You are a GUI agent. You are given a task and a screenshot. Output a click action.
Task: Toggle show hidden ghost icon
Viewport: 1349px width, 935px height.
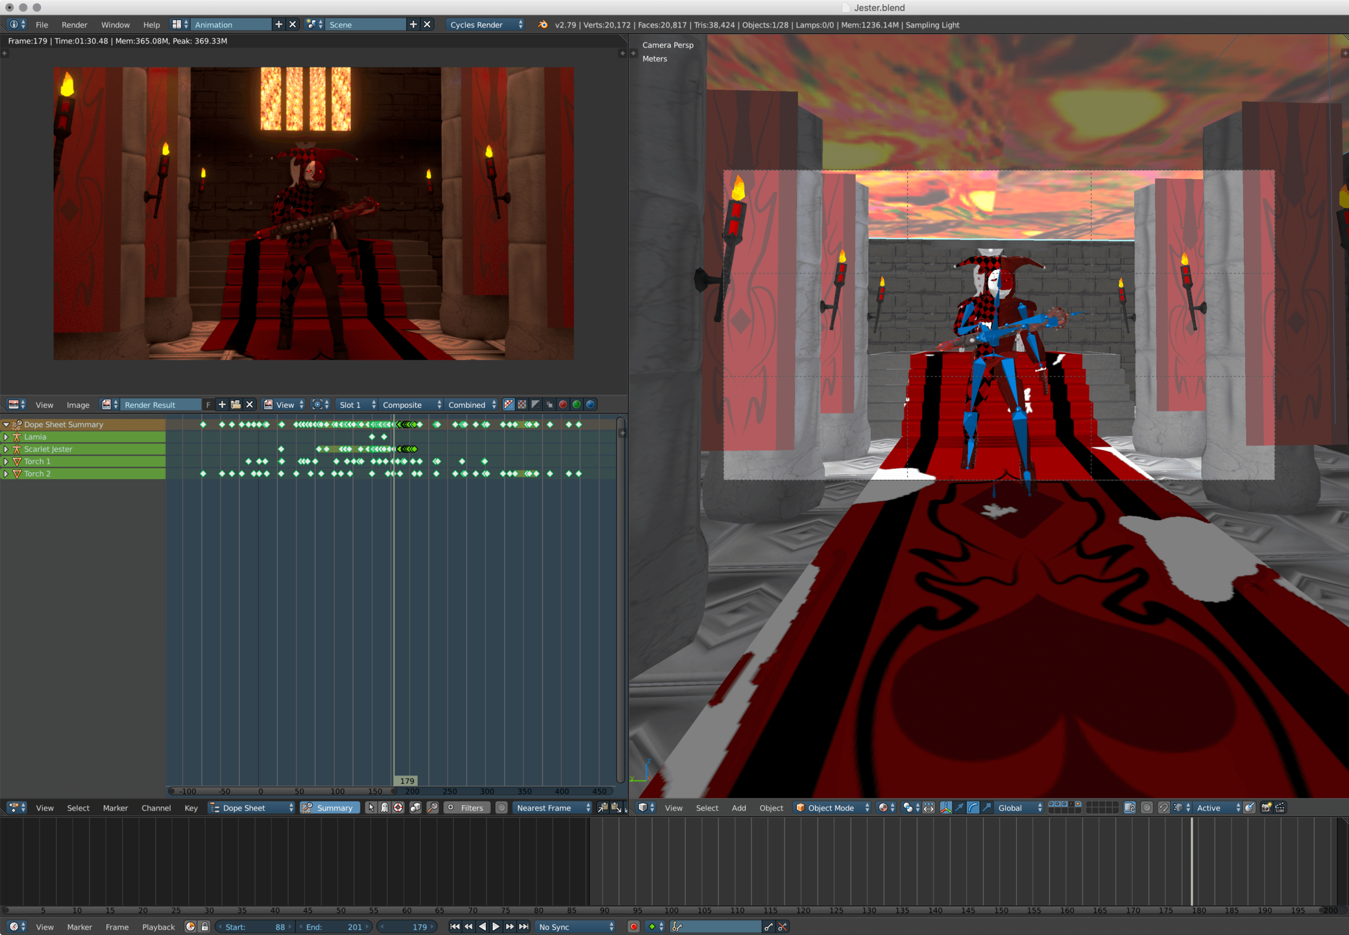(x=384, y=808)
